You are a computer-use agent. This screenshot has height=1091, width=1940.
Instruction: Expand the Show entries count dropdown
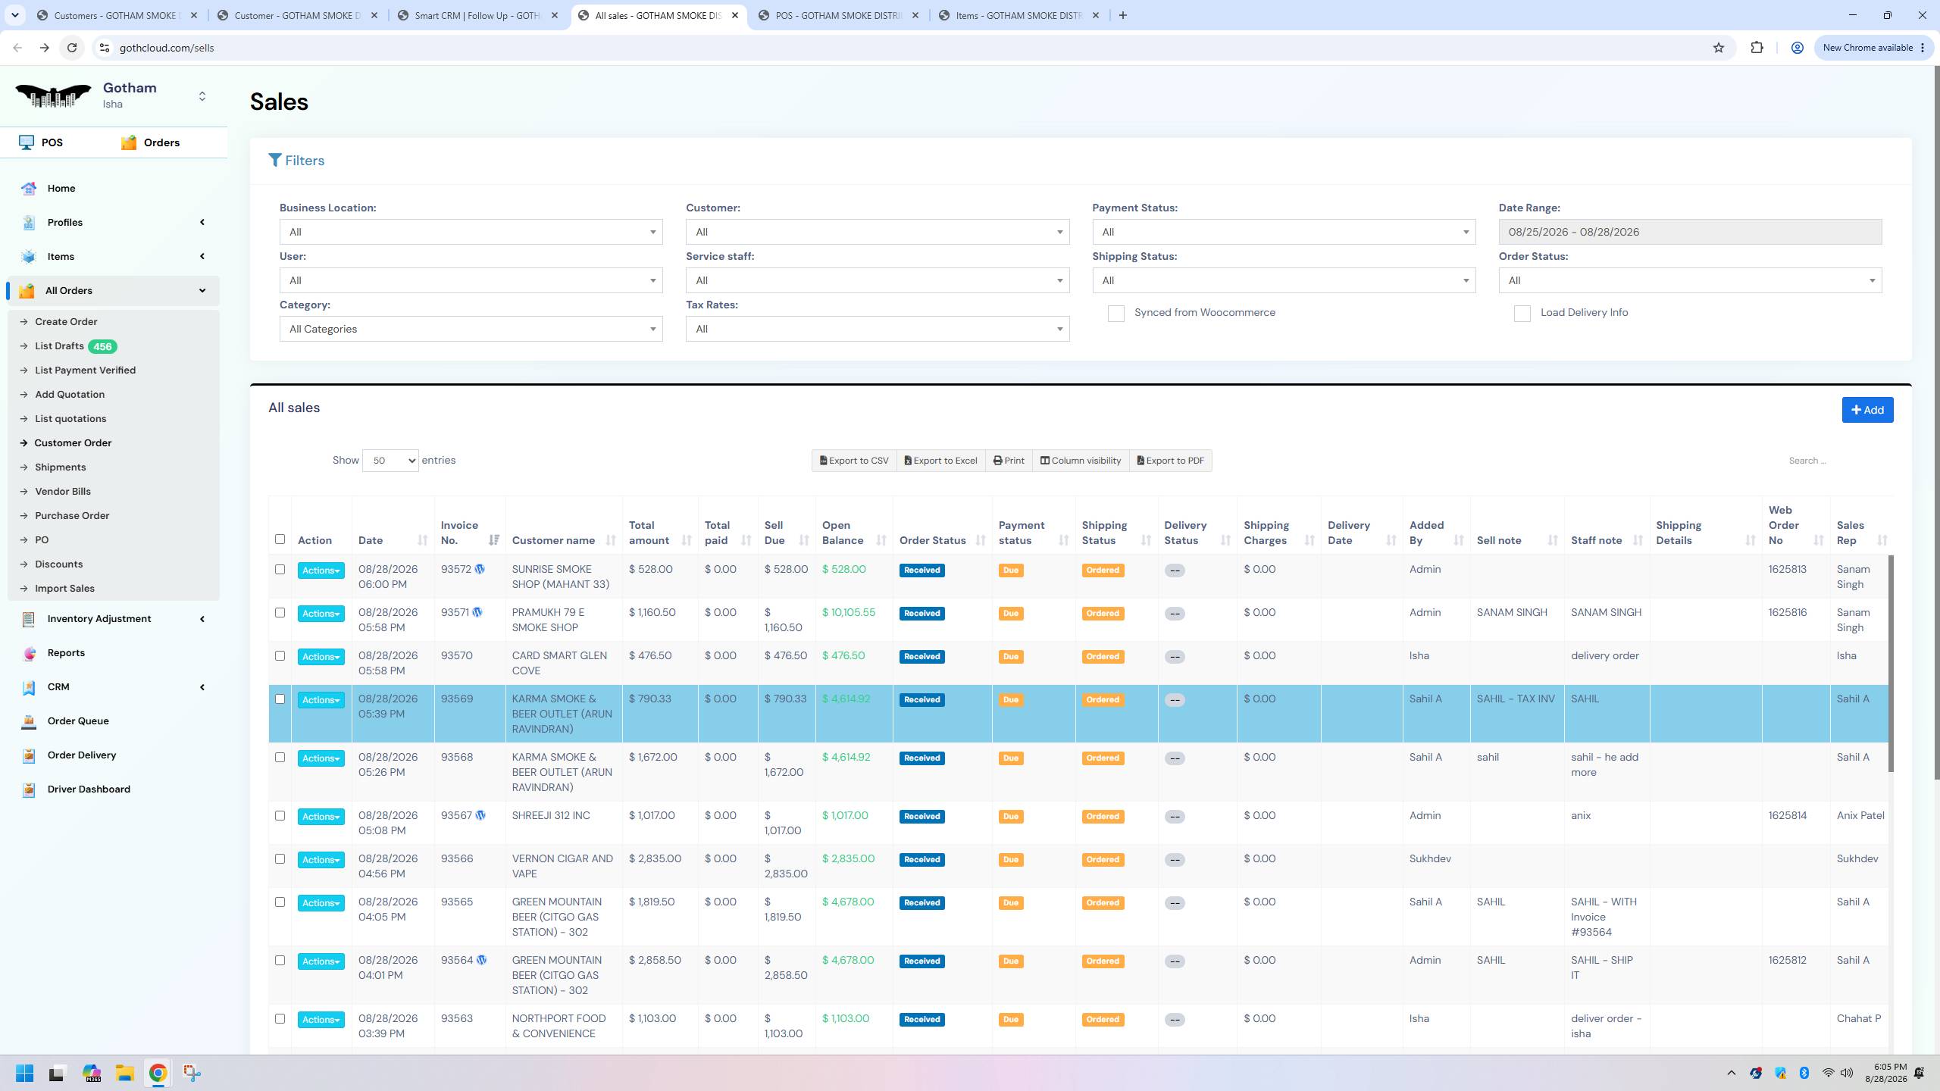390,461
